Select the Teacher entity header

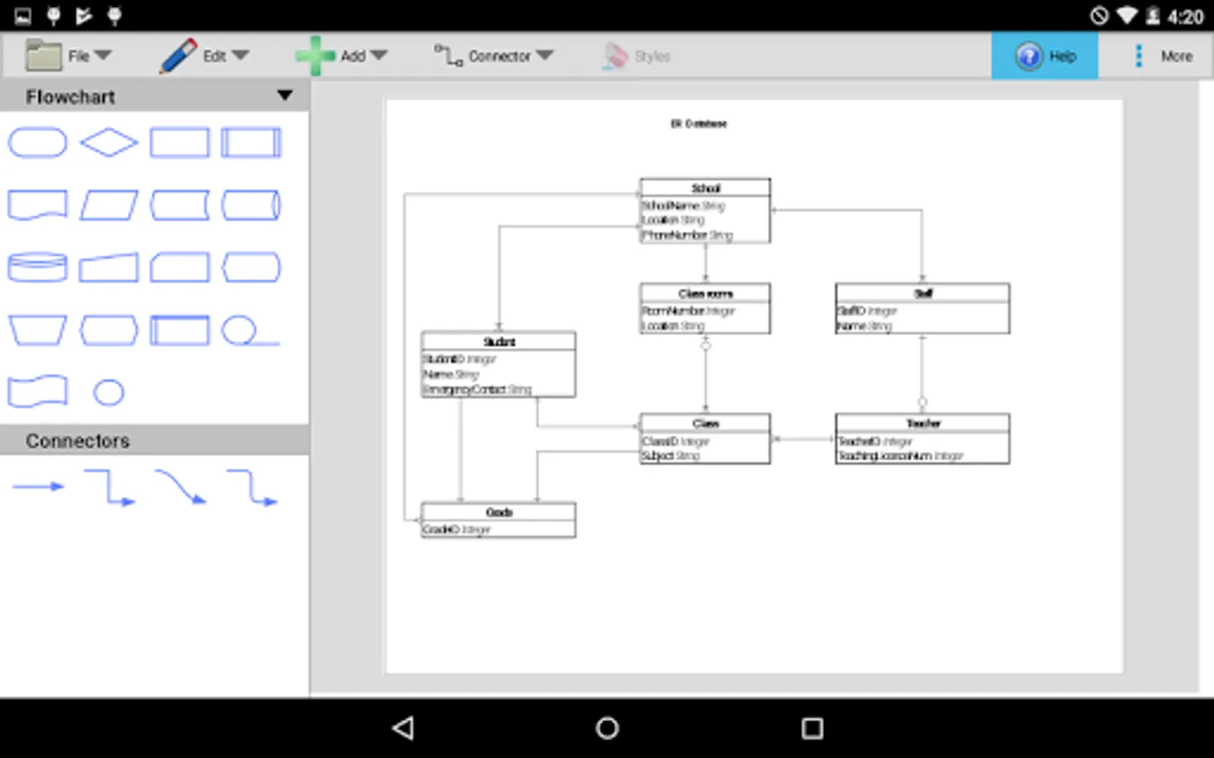point(922,423)
